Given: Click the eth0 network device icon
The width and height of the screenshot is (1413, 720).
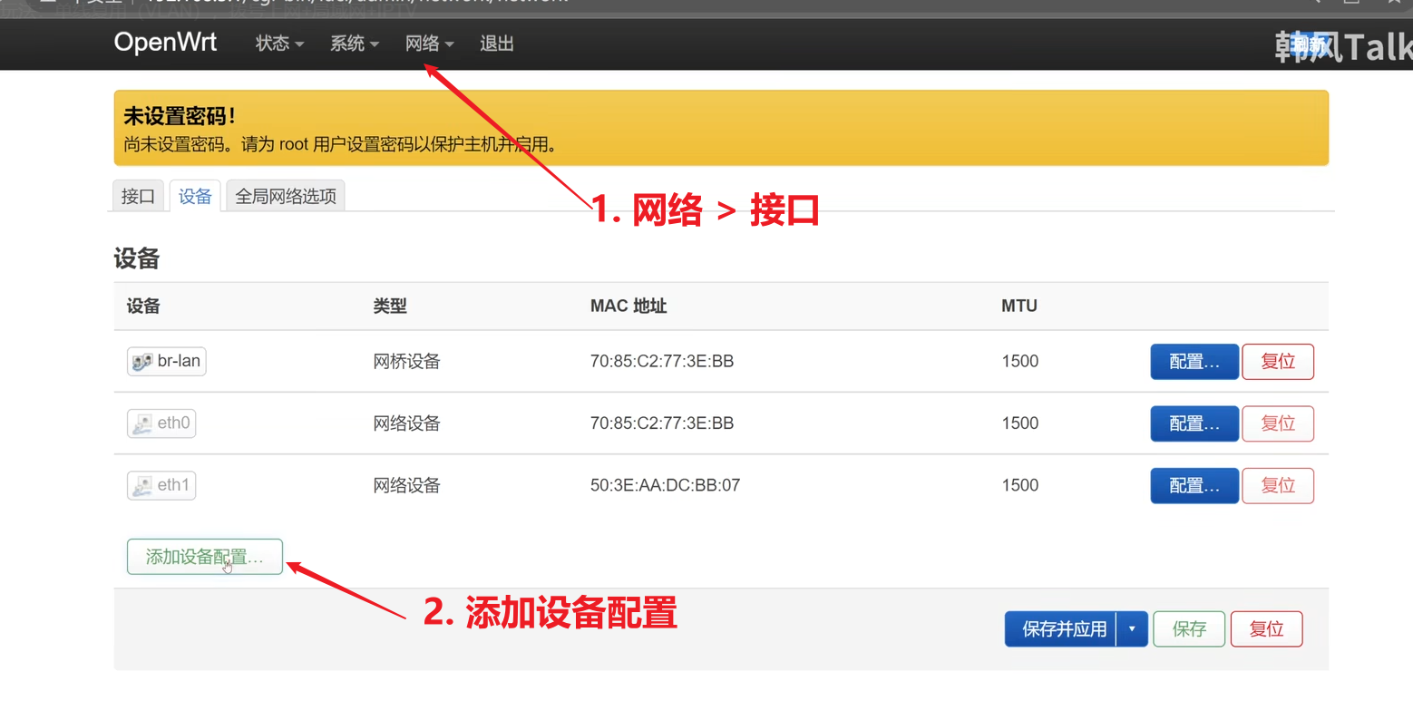Looking at the screenshot, I should (x=142, y=423).
